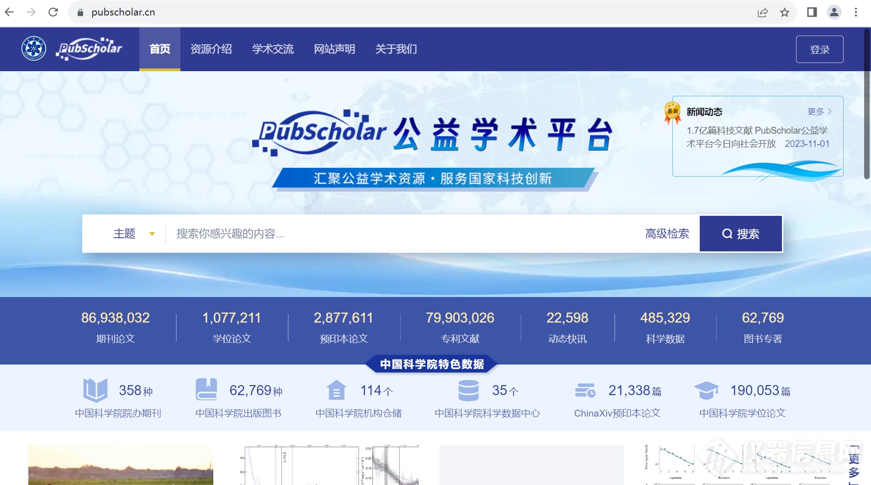The width and height of the screenshot is (871, 485).
Task: Click the vertical 更多 link beside thumbnails
Action: click(854, 465)
